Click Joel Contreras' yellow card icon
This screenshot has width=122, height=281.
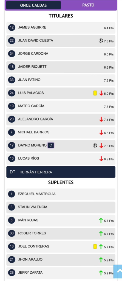click(x=95, y=246)
